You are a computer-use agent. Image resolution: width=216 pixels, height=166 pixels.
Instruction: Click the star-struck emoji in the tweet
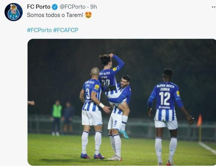[x=88, y=15]
